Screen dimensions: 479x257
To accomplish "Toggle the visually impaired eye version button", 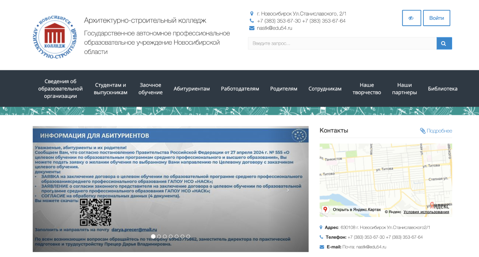I will coord(411,18).
